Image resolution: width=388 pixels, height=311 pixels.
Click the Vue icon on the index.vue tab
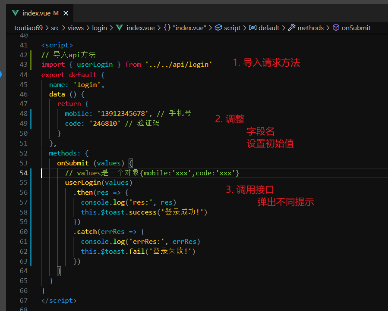click(x=16, y=13)
